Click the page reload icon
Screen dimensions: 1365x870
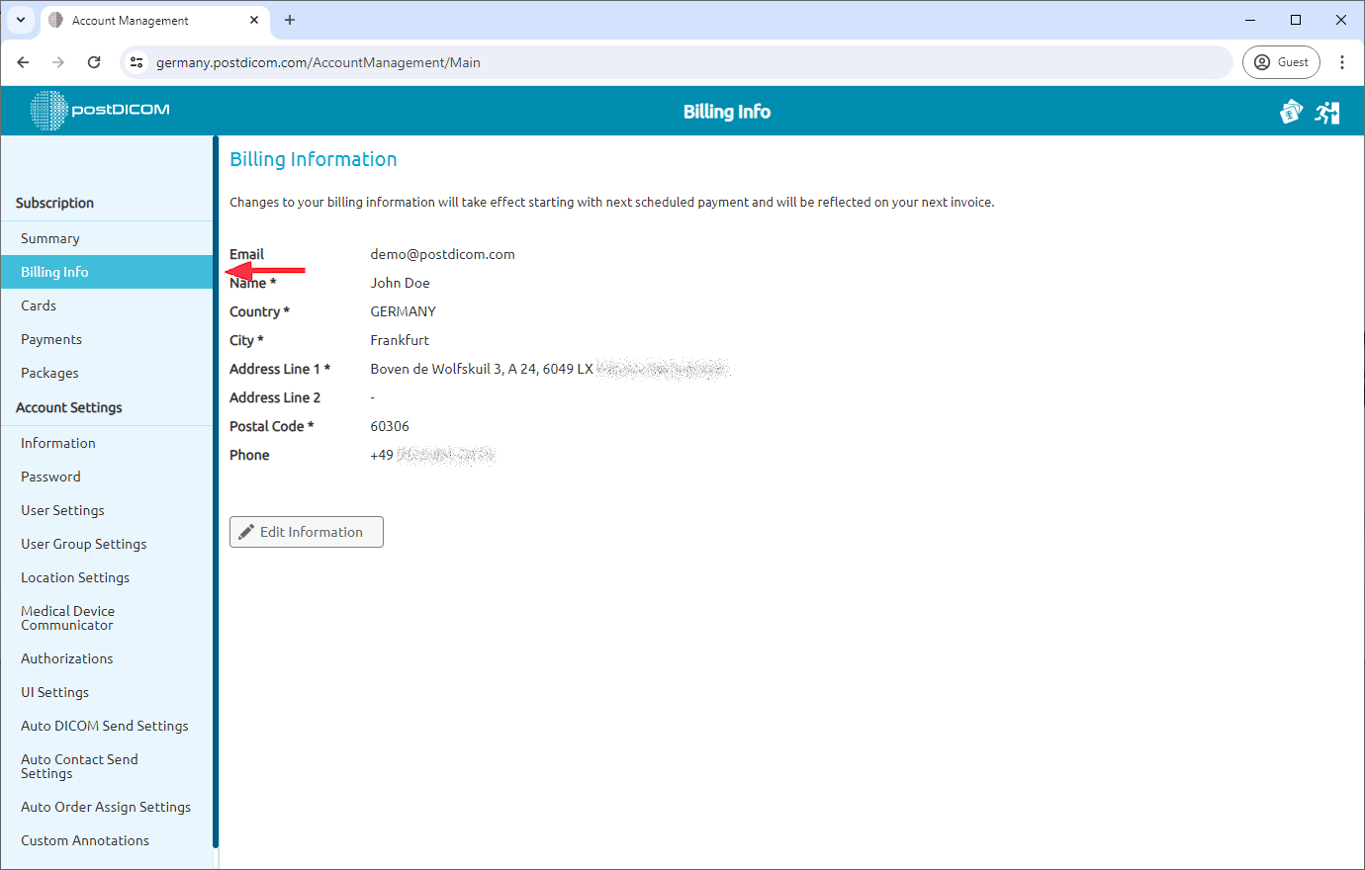[x=94, y=61]
